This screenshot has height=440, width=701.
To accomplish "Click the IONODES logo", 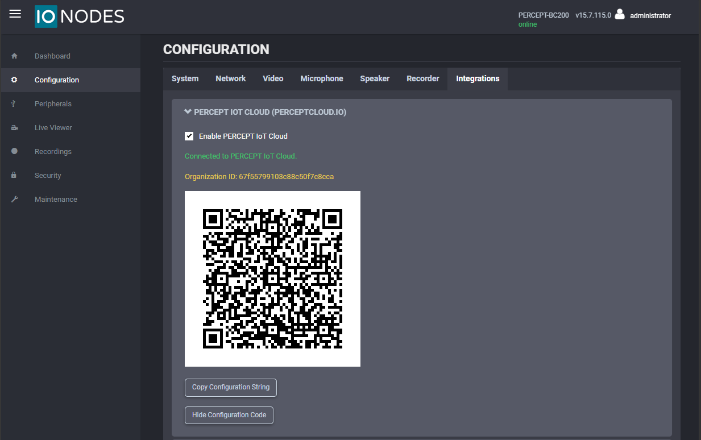I will coord(80,16).
